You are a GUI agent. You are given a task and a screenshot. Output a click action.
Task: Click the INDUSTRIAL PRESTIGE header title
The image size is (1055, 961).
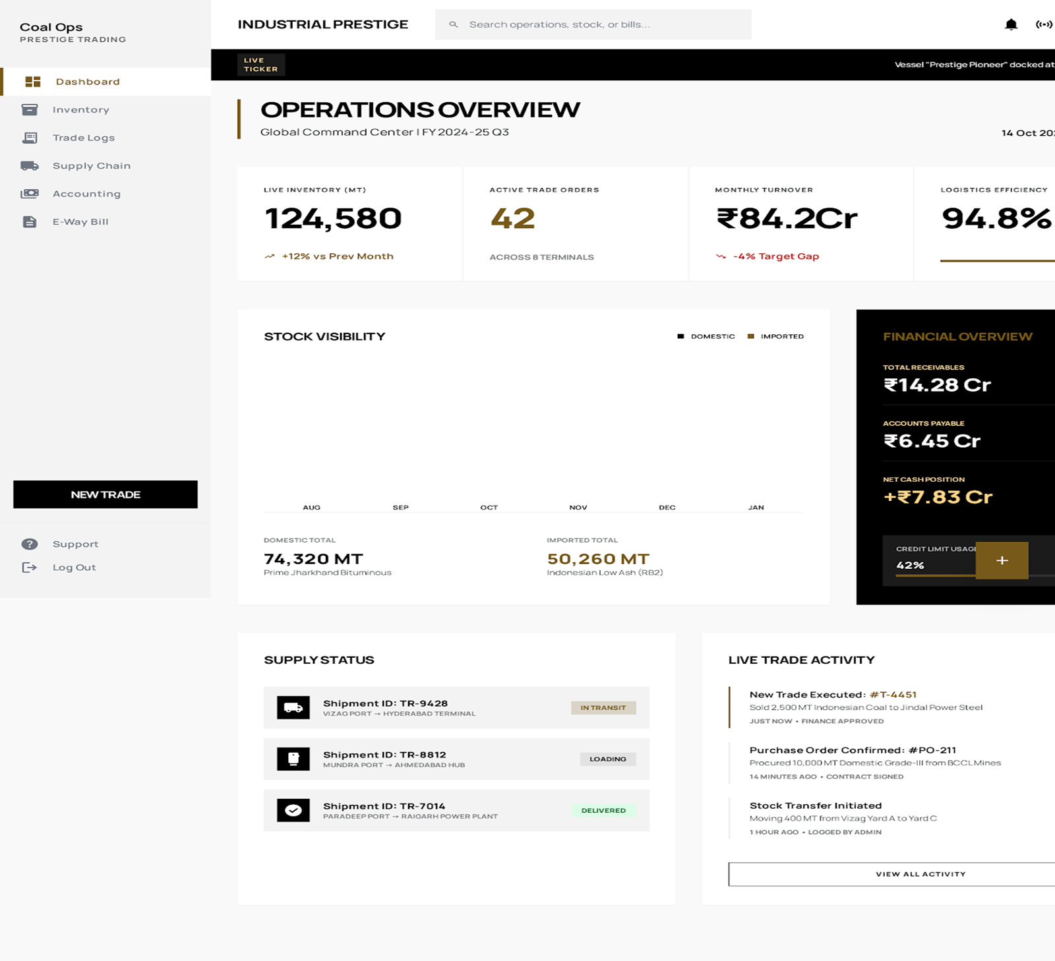click(322, 24)
